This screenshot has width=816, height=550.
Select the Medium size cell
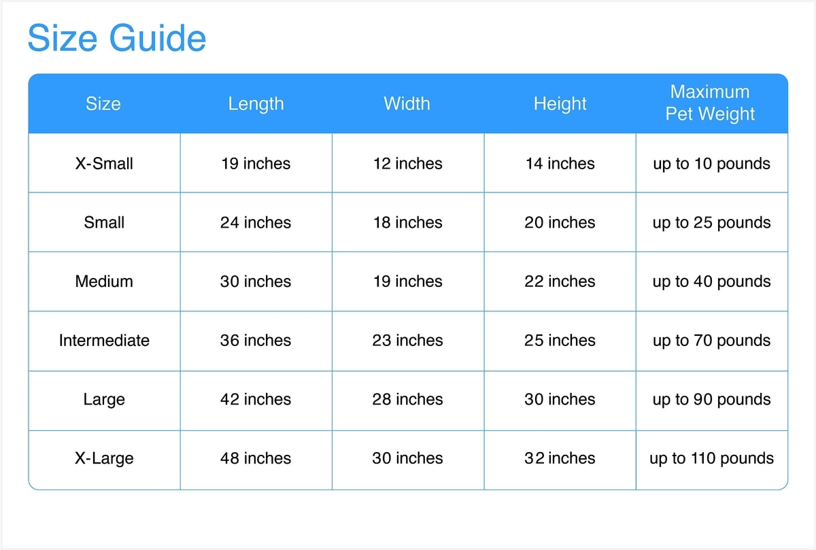[x=104, y=281]
